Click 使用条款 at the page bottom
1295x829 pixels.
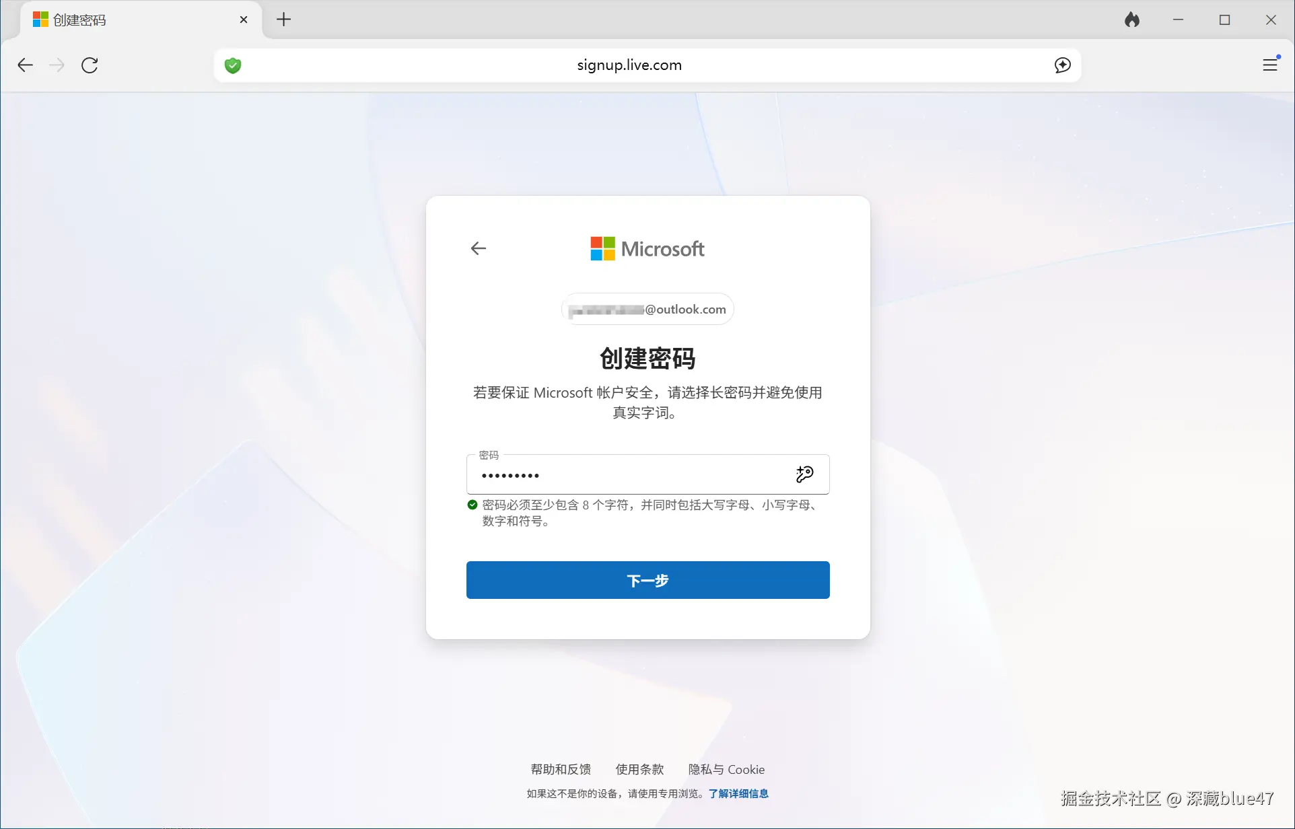(x=639, y=768)
